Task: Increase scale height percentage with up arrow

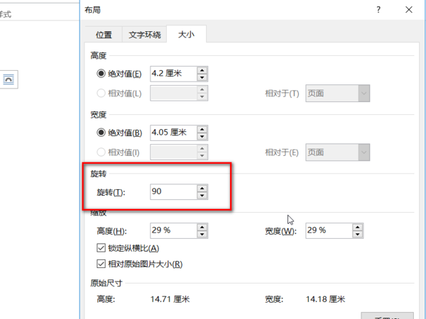Action: click(202, 226)
